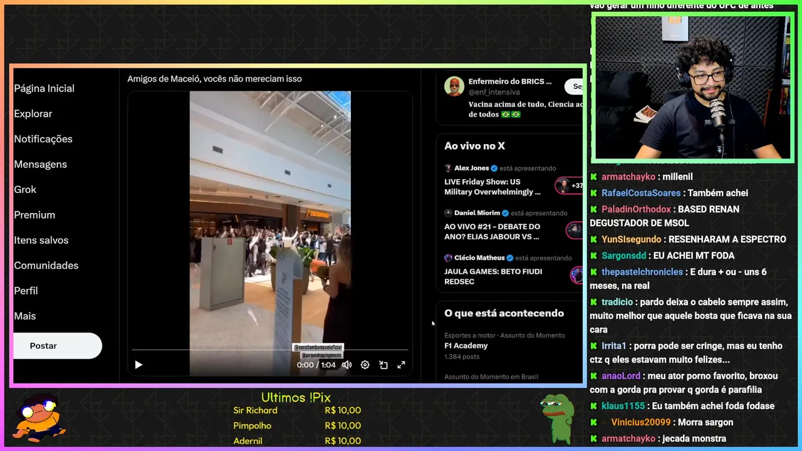Toggle picture-in-picture video icon
802x451 pixels.
point(383,365)
